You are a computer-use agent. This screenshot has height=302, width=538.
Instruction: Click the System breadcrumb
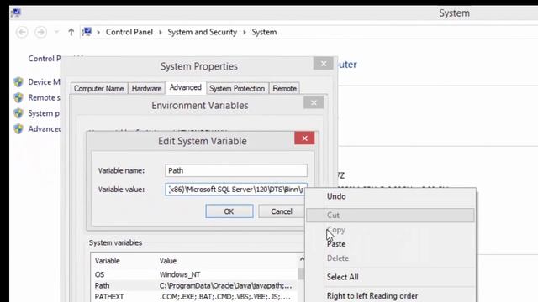[264, 32]
